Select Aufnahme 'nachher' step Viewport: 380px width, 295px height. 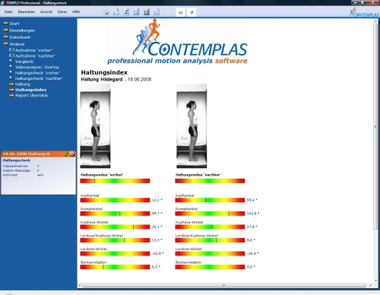tap(35, 56)
